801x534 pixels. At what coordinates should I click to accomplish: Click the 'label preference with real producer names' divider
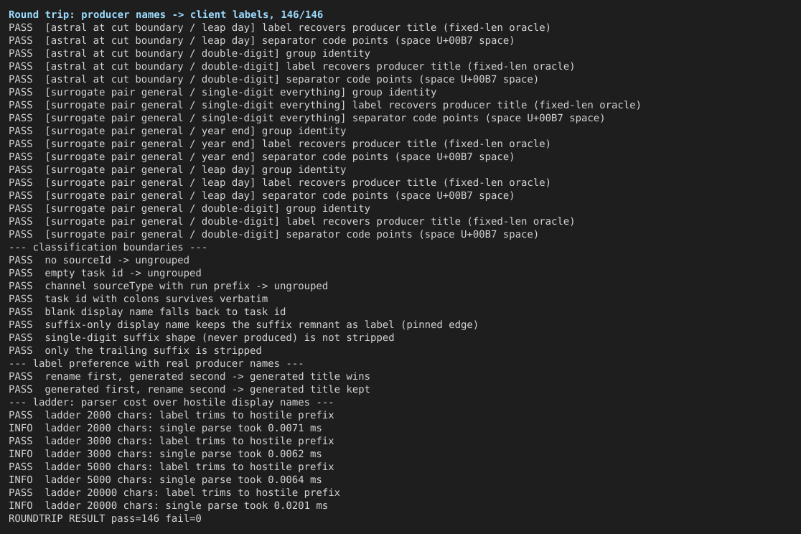156,364
